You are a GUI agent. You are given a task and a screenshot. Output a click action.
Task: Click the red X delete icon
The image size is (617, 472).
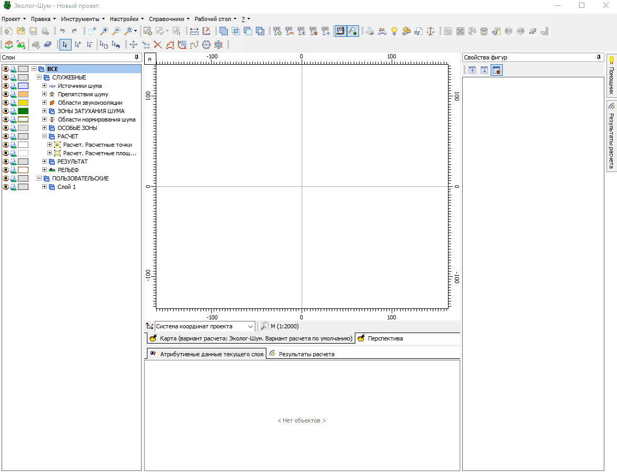tap(157, 45)
